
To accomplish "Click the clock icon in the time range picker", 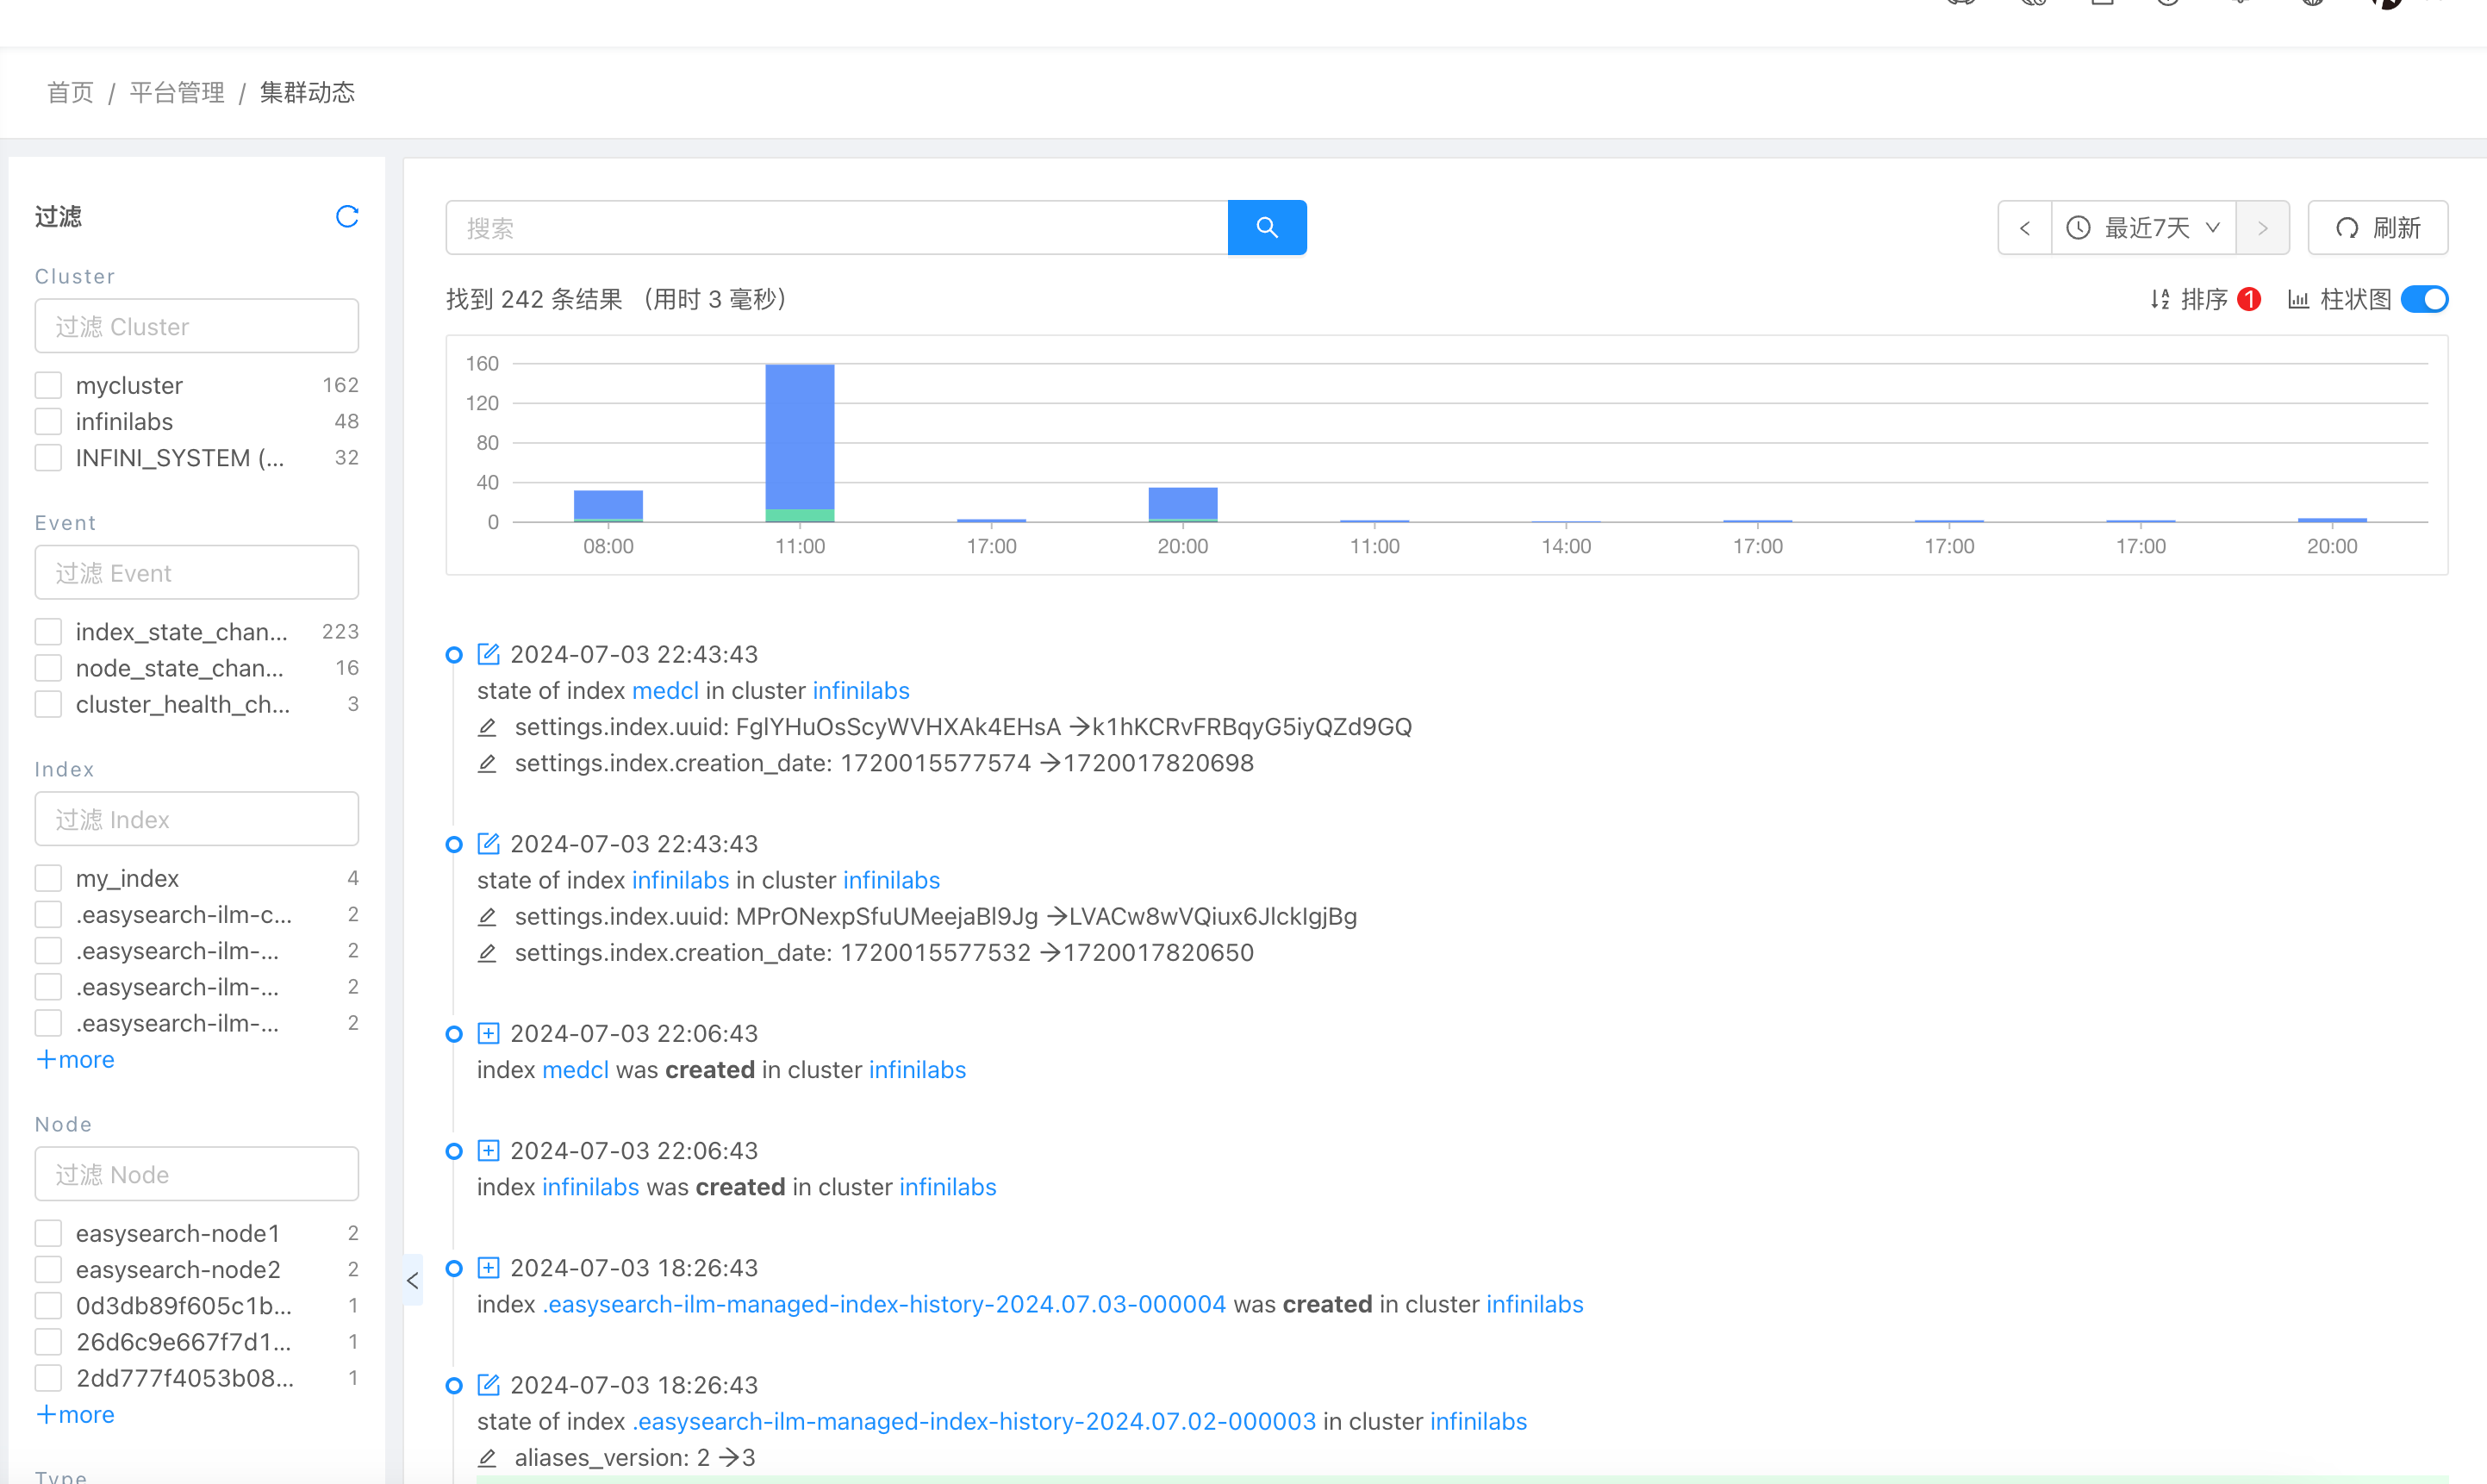I will tap(2078, 227).
